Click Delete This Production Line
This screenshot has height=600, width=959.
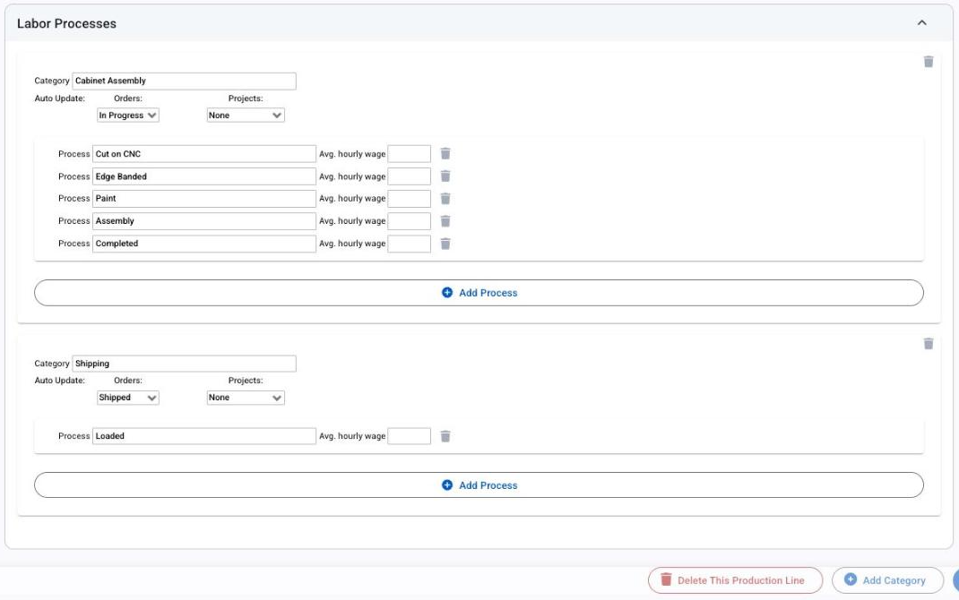click(735, 580)
